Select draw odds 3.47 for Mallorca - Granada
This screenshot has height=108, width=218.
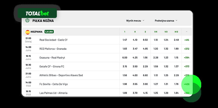tap(135, 49)
